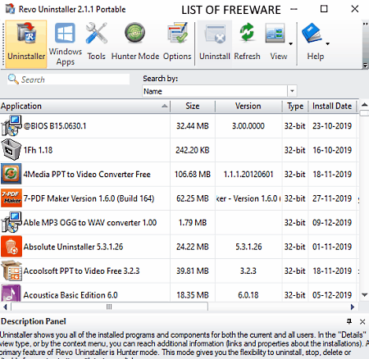Screen dimensions: 369x359
Task: Click the horizontal scrollbar left arrow
Action: [5, 307]
